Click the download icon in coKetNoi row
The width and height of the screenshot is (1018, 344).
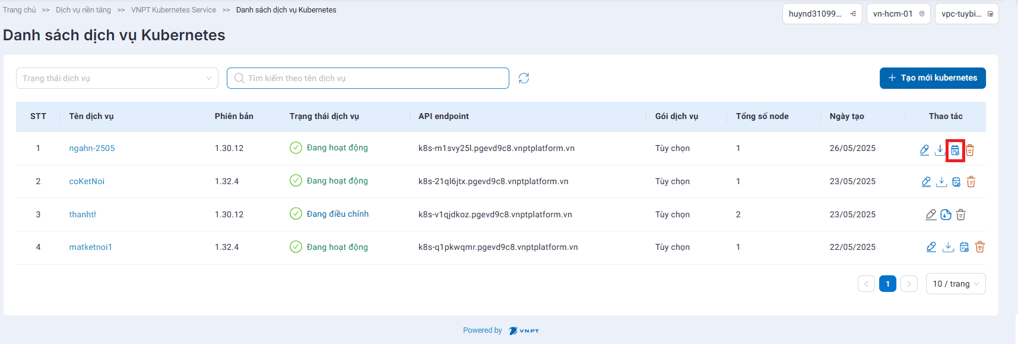[x=941, y=182]
